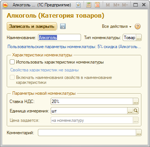150x147 pixels.
Task: Click Свойства характеристик не заданы link
Action: click(44, 70)
